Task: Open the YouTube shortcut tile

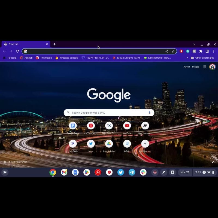Action: 127,128
